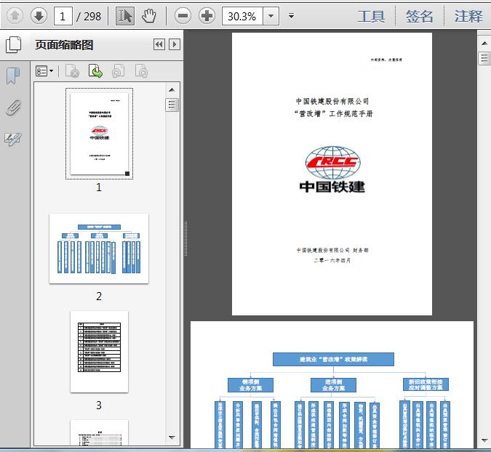The width and height of the screenshot is (491, 452).
Task: Activate the hand pan tool
Action: point(148,15)
